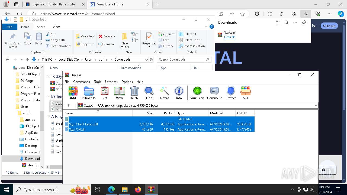Viewport: 347px width, 195px height.
Task: Click Cut in the Explorer ribbon
Action: [x=51, y=34]
